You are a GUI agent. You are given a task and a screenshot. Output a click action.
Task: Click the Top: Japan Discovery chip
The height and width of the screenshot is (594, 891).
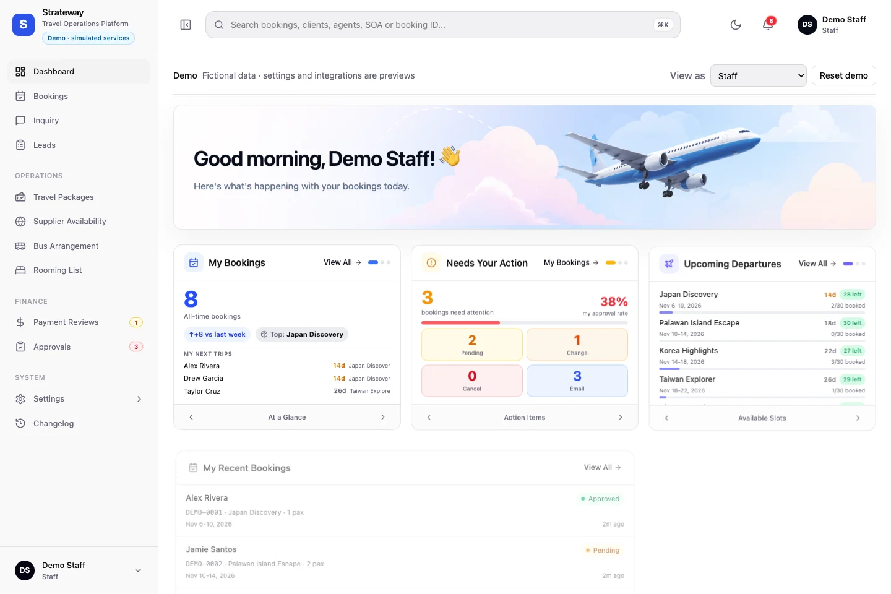coord(302,334)
